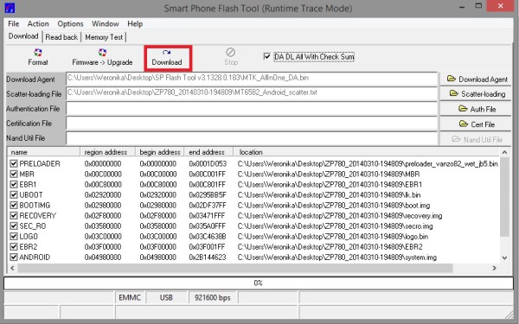The height and width of the screenshot is (324, 519).
Task: Open the Window menu
Action: tap(106, 24)
